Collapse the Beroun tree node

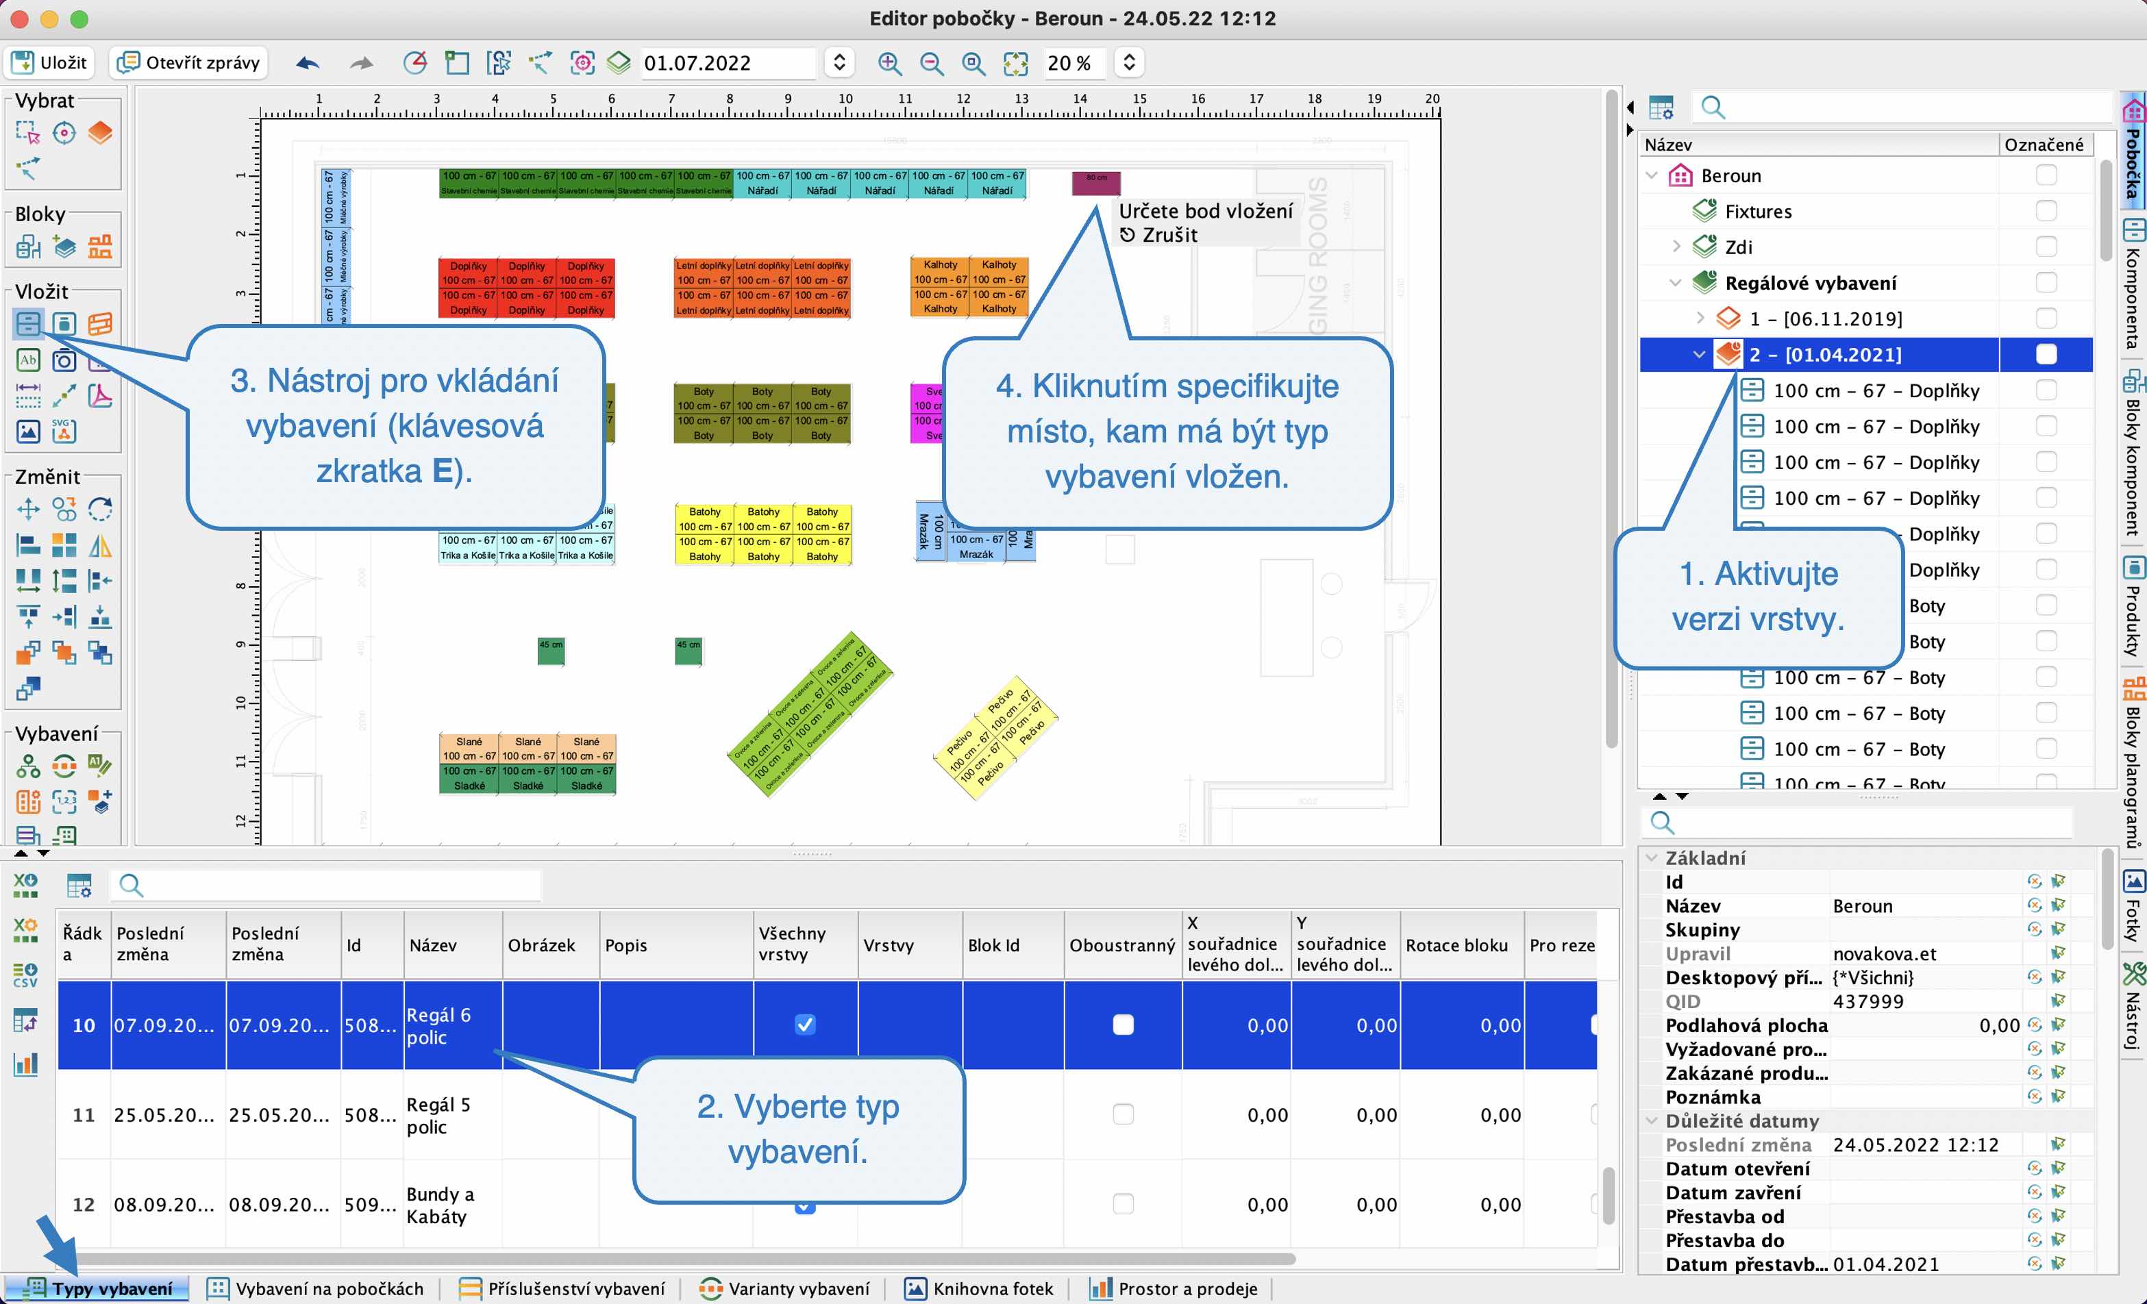(x=1651, y=176)
